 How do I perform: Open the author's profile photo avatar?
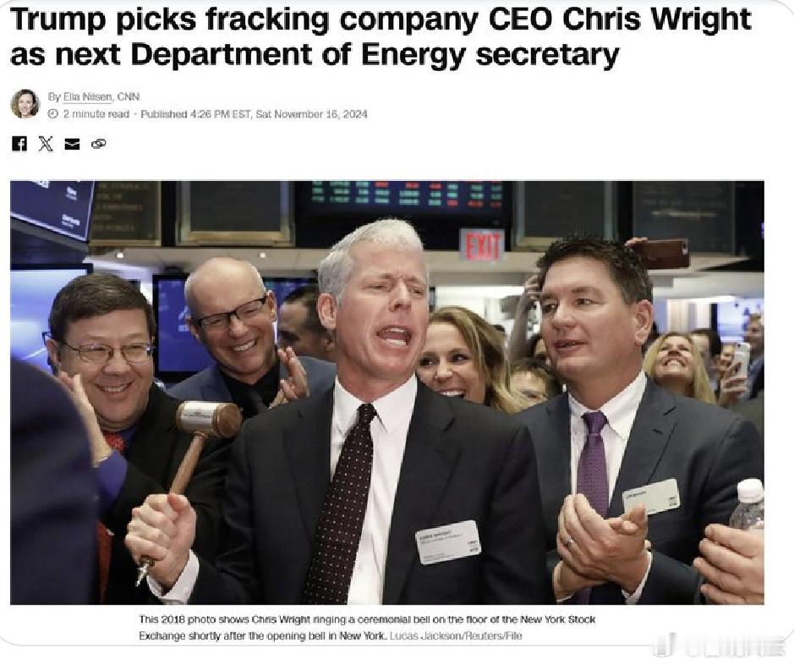(x=25, y=104)
